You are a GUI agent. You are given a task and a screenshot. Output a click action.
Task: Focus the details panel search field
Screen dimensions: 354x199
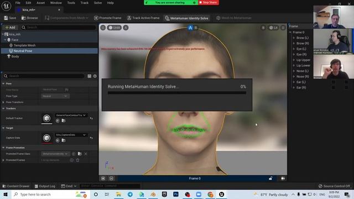click(x=44, y=76)
